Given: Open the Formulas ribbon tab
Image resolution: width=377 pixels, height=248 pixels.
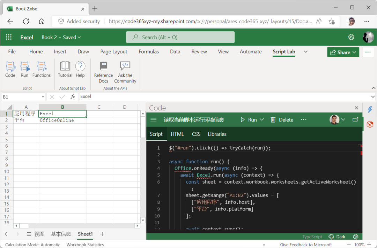Looking at the screenshot, I should click(149, 52).
